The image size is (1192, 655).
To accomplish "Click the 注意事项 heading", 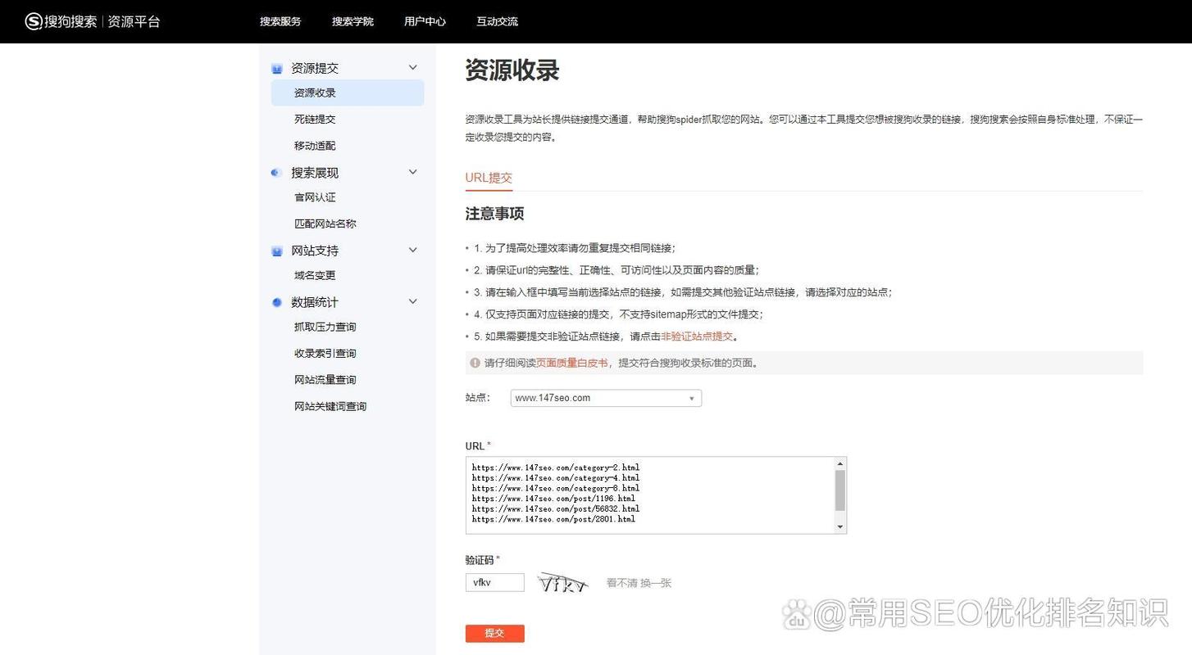I will pos(494,214).
